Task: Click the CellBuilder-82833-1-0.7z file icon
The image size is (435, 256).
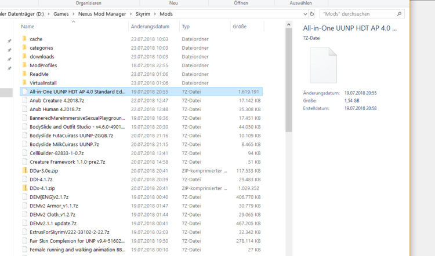Action: click(25, 153)
